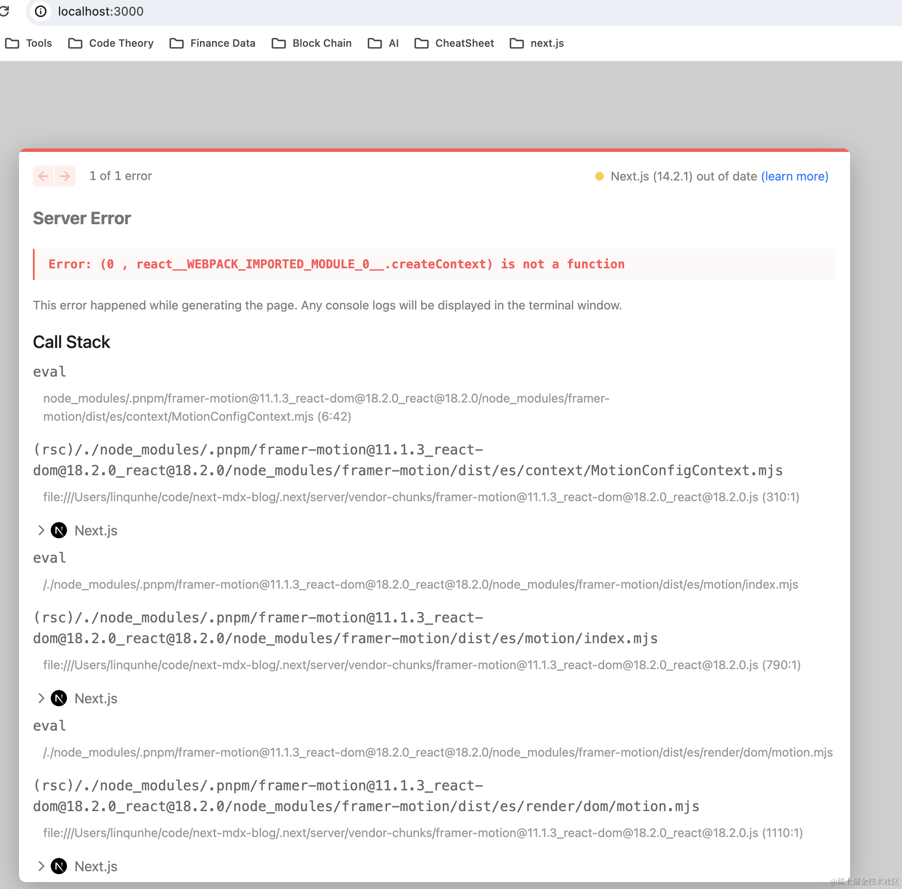
Task: Click Next.js logo below MotionConfigContext frame
Action: [59, 530]
